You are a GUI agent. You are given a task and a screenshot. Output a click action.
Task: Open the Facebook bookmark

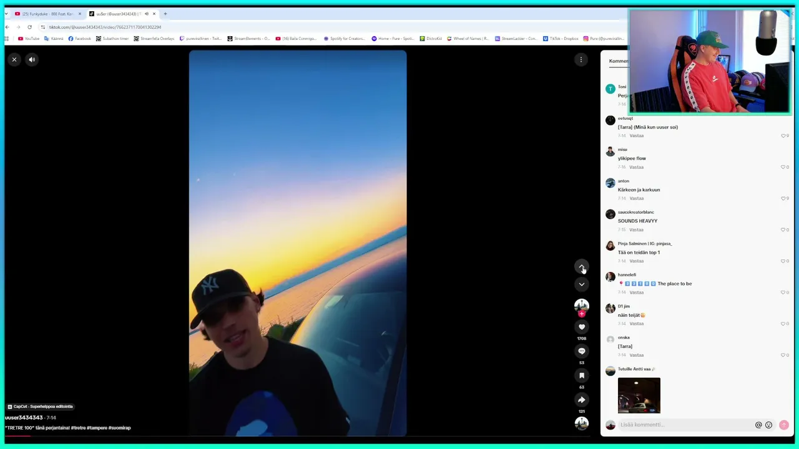(x=79, y=39)
